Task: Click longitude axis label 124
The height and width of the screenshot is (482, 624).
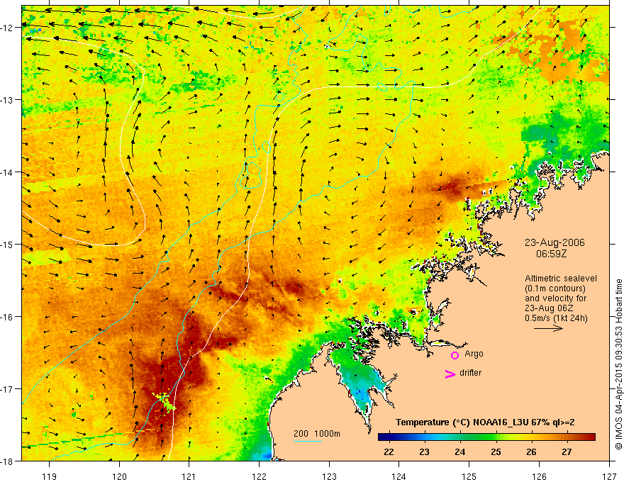Action: [x=399, y=476]
